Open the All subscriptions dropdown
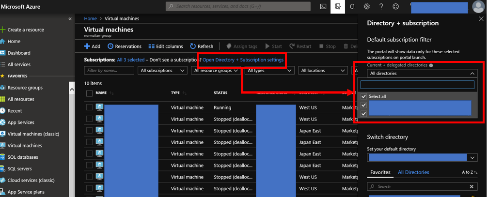Screen dimensions: 488x197 click(x=162, y=71)
